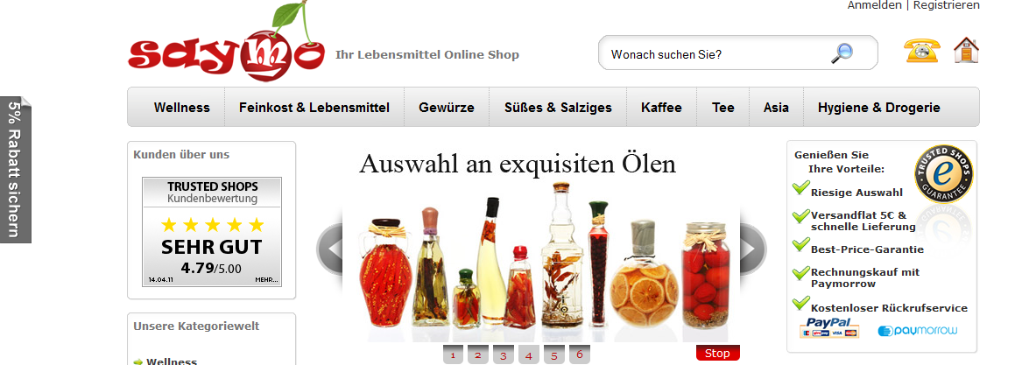Open the Hygiene & Drogerie menu

coord(879,108)
